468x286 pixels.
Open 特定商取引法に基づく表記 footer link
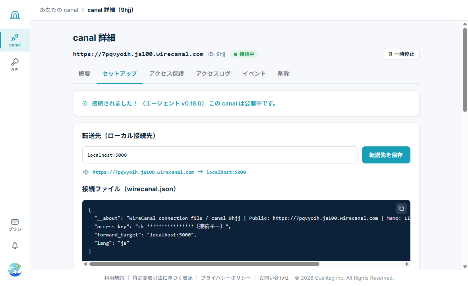(162, 278)
